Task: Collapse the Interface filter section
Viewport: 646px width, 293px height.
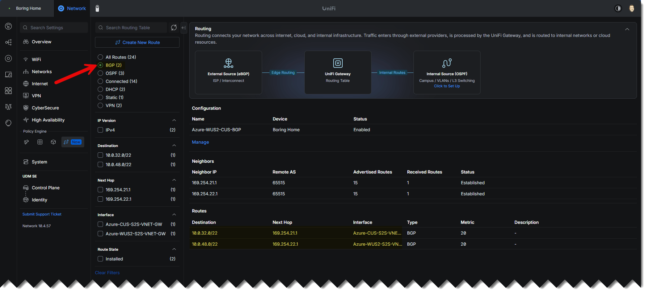Action: 174,214
